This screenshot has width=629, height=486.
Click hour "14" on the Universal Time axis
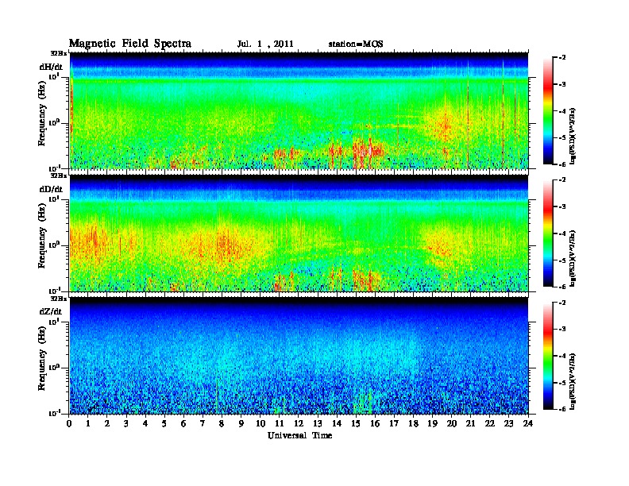coord(337,423)
